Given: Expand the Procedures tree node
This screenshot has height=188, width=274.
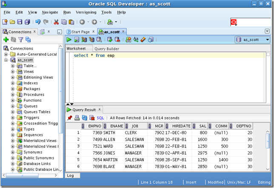Looking at the screenshot, I should coord(13,94).
